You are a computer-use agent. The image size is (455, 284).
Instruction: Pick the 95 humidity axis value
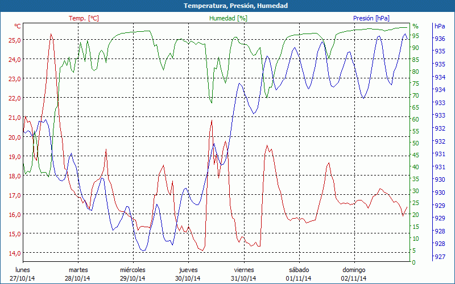(416, 36)
